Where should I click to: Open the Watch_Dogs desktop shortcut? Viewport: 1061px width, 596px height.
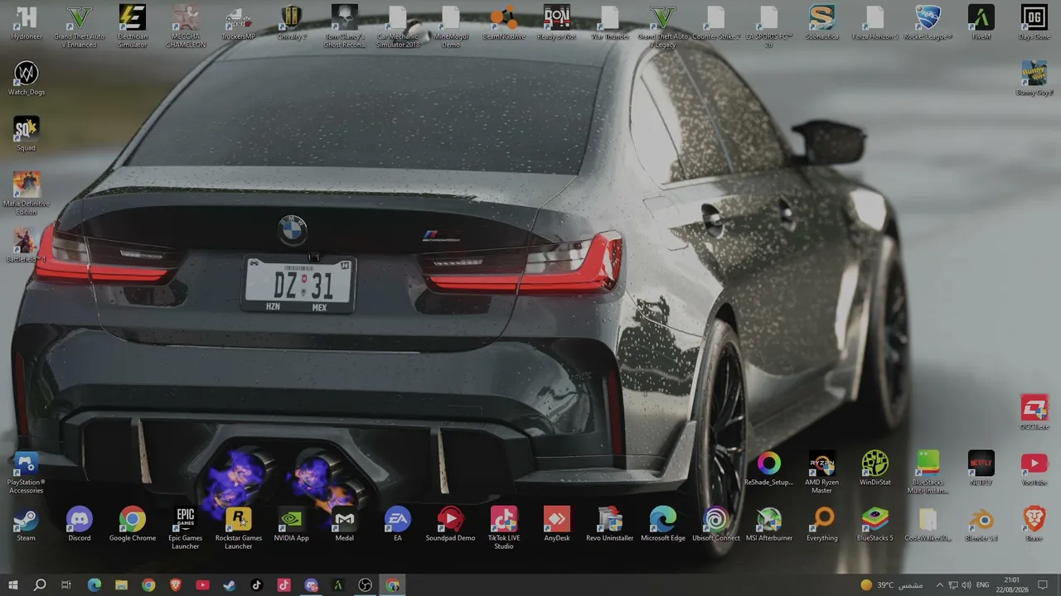pyautogui.click(x=27, y=79)
